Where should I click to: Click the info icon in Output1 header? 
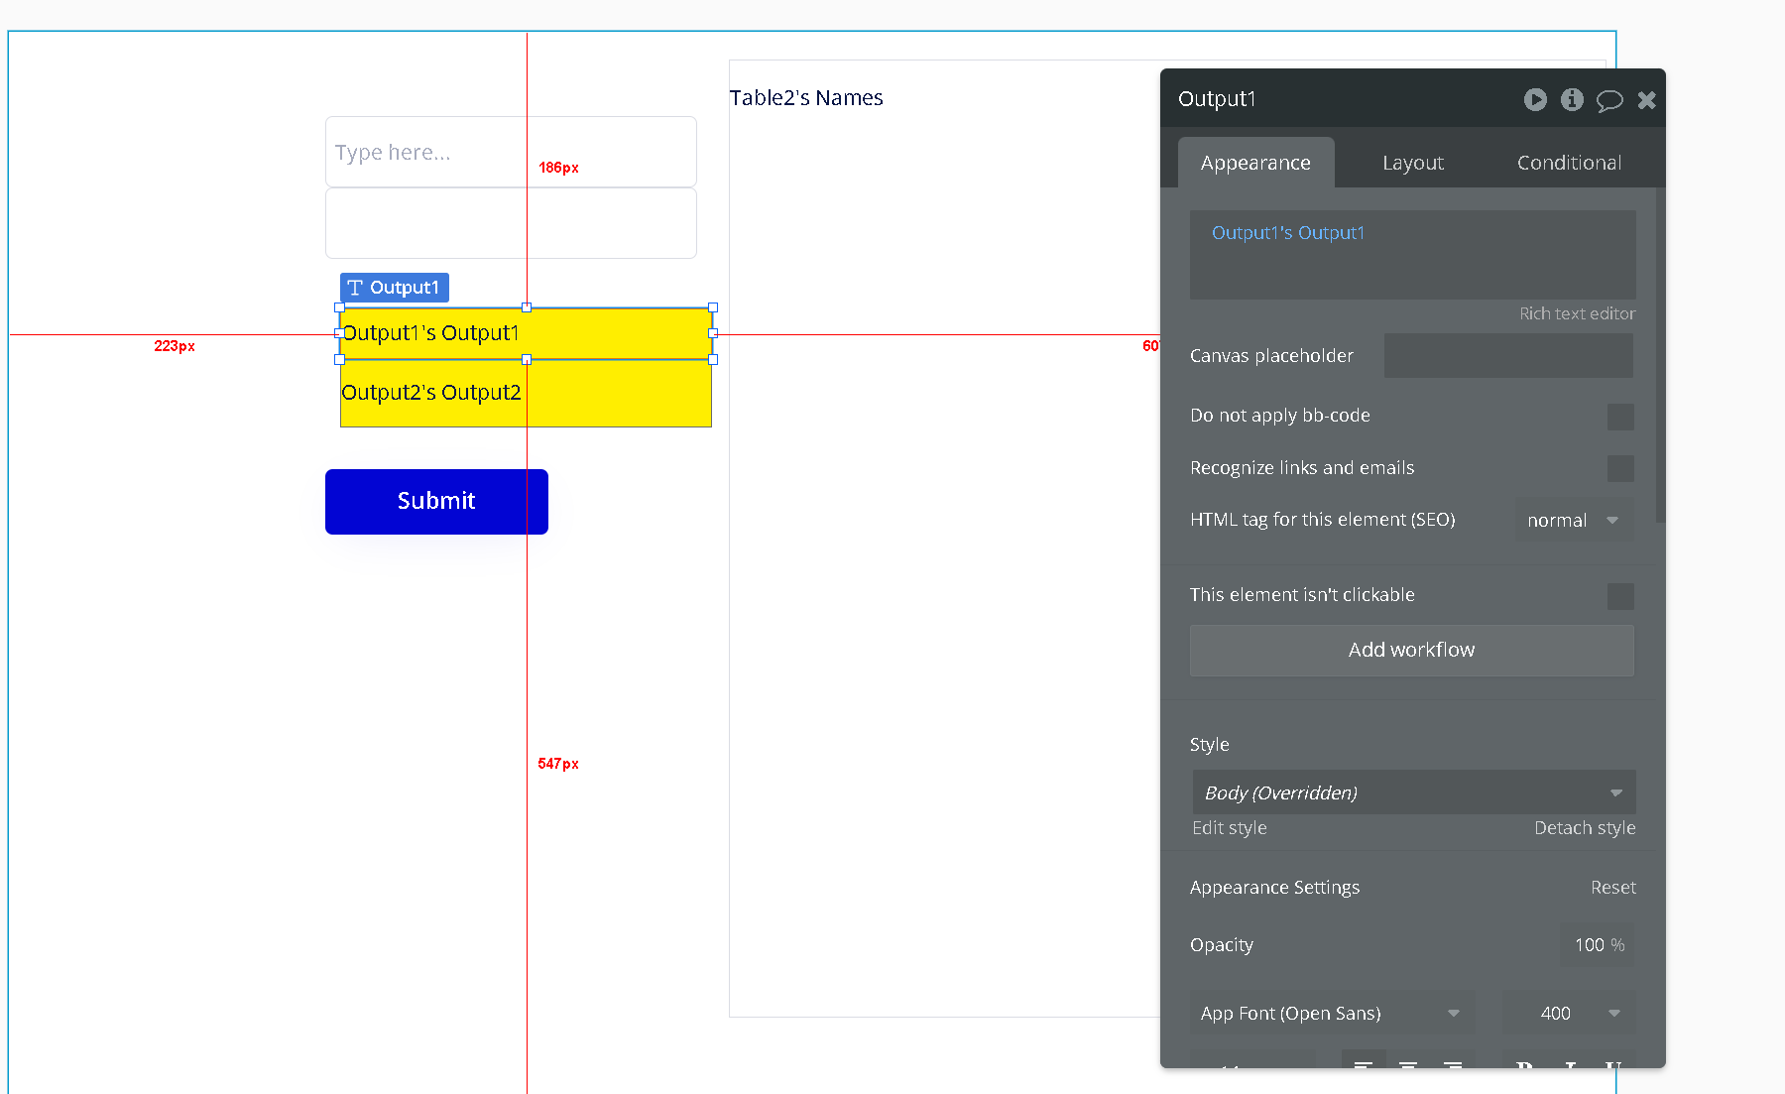[1572, 99]
